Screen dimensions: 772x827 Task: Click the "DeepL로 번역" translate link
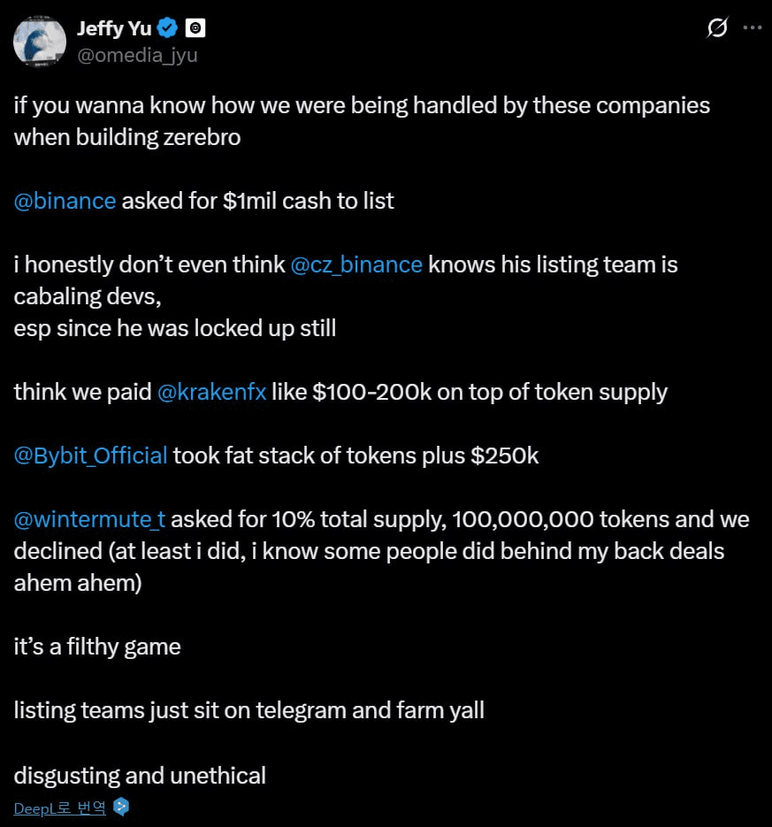(x=60, y=808)
